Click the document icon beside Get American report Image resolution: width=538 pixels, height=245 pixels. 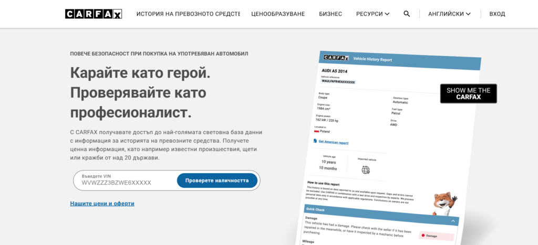click(x=315, y=141)
